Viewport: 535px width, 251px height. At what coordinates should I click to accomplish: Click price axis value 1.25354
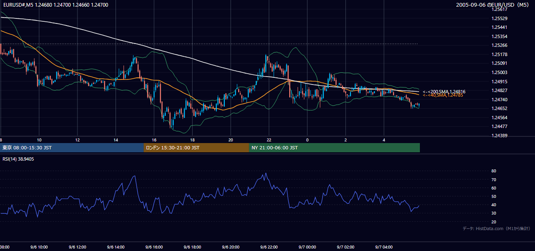tap(500, 37)
